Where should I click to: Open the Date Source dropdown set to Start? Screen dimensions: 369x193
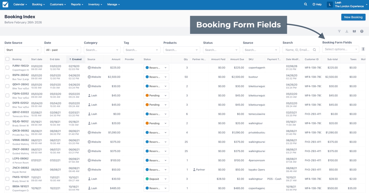pos(23,50)
